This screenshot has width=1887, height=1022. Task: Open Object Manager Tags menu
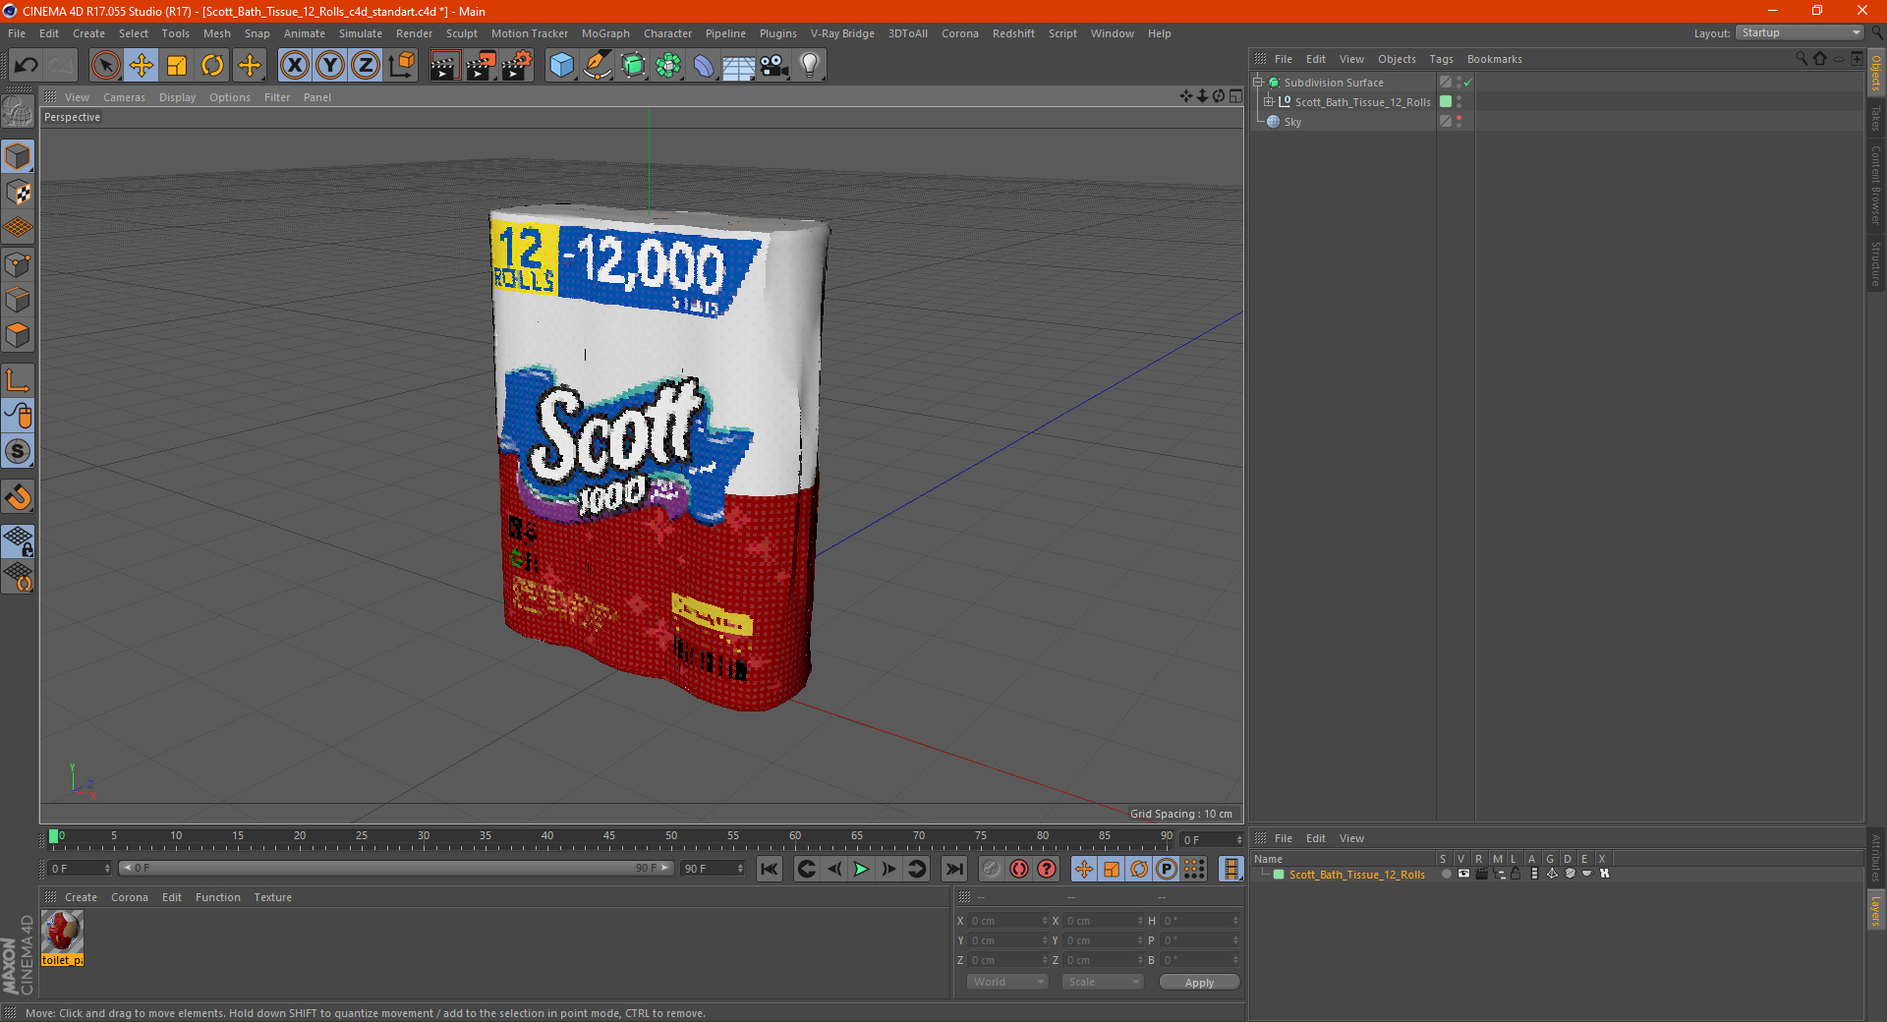click(x=1441, y=59)
